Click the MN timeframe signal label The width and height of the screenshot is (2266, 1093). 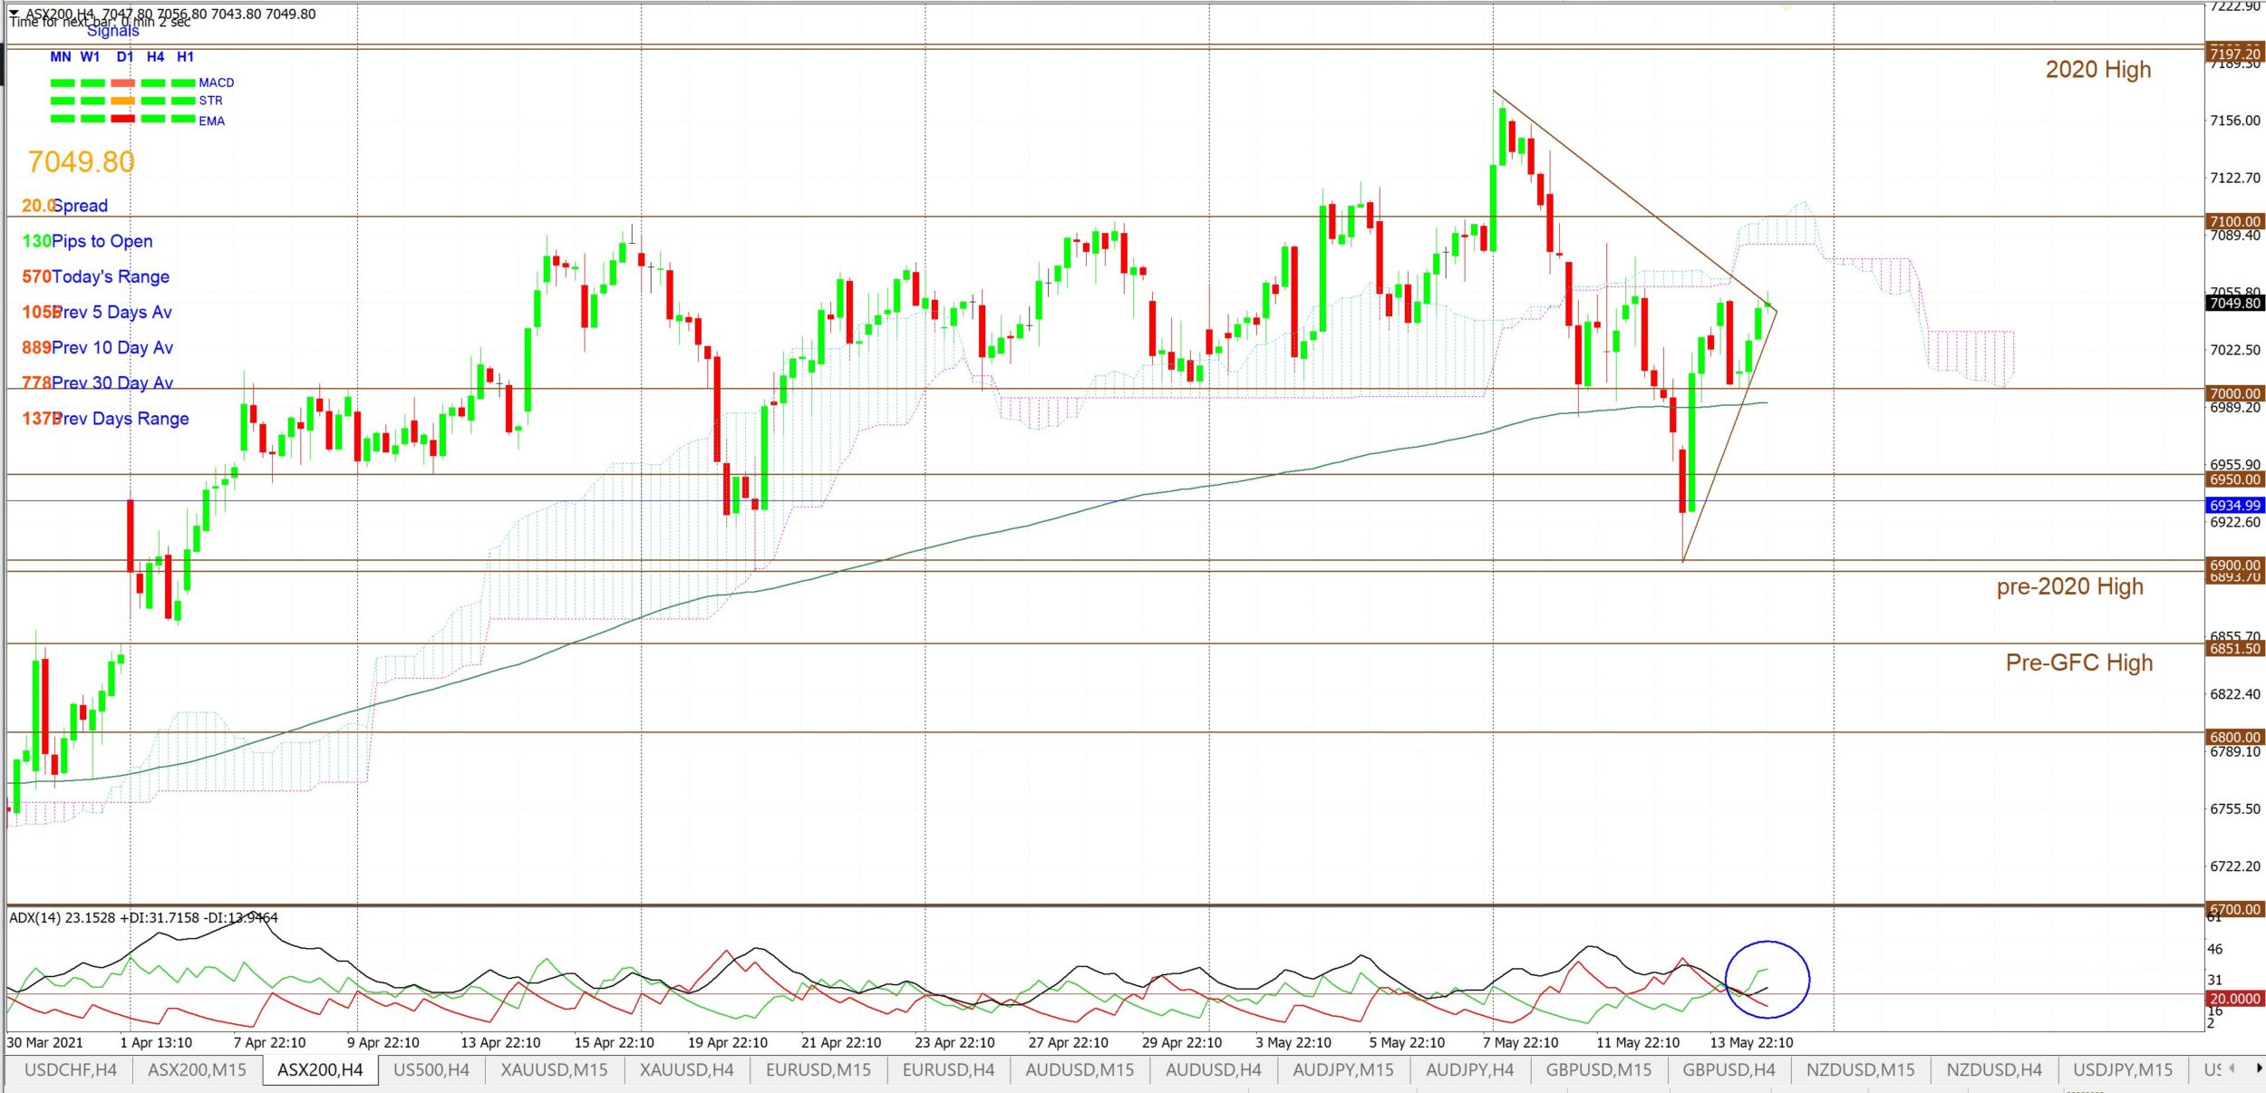pos(61,56)
